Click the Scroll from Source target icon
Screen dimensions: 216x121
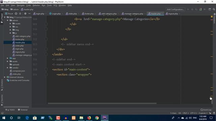tap(16, 14)
